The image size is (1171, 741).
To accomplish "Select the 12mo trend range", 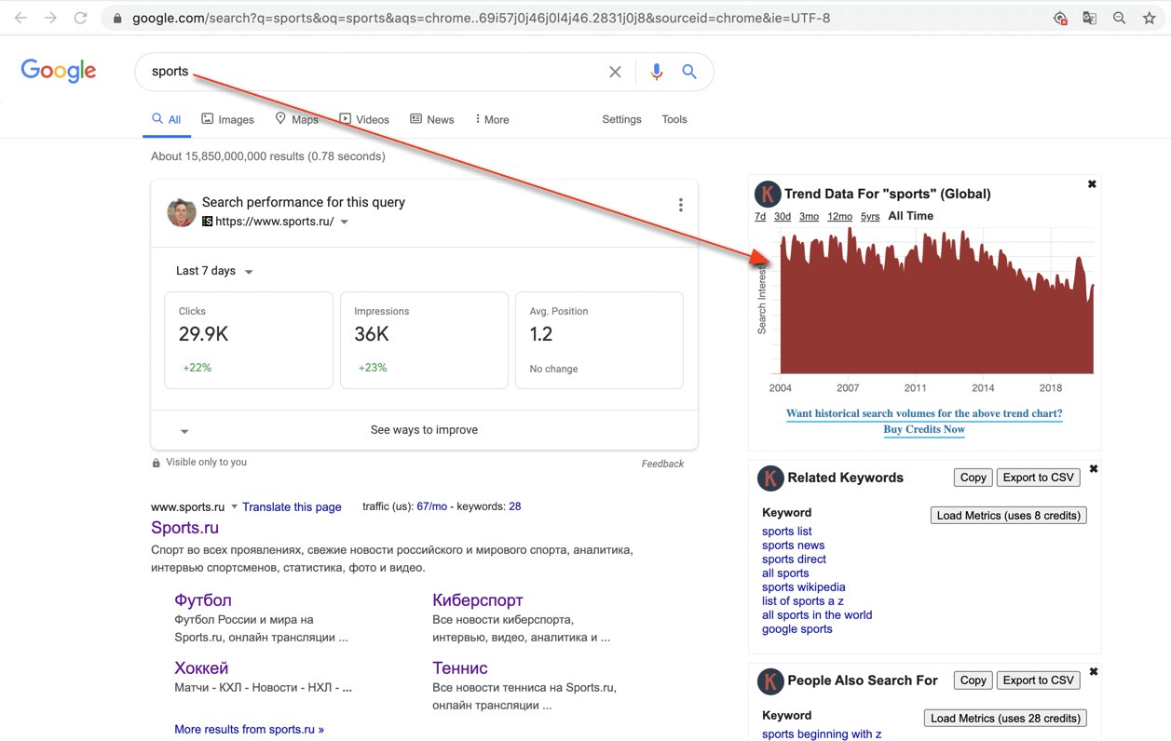I will click(839, 216).
